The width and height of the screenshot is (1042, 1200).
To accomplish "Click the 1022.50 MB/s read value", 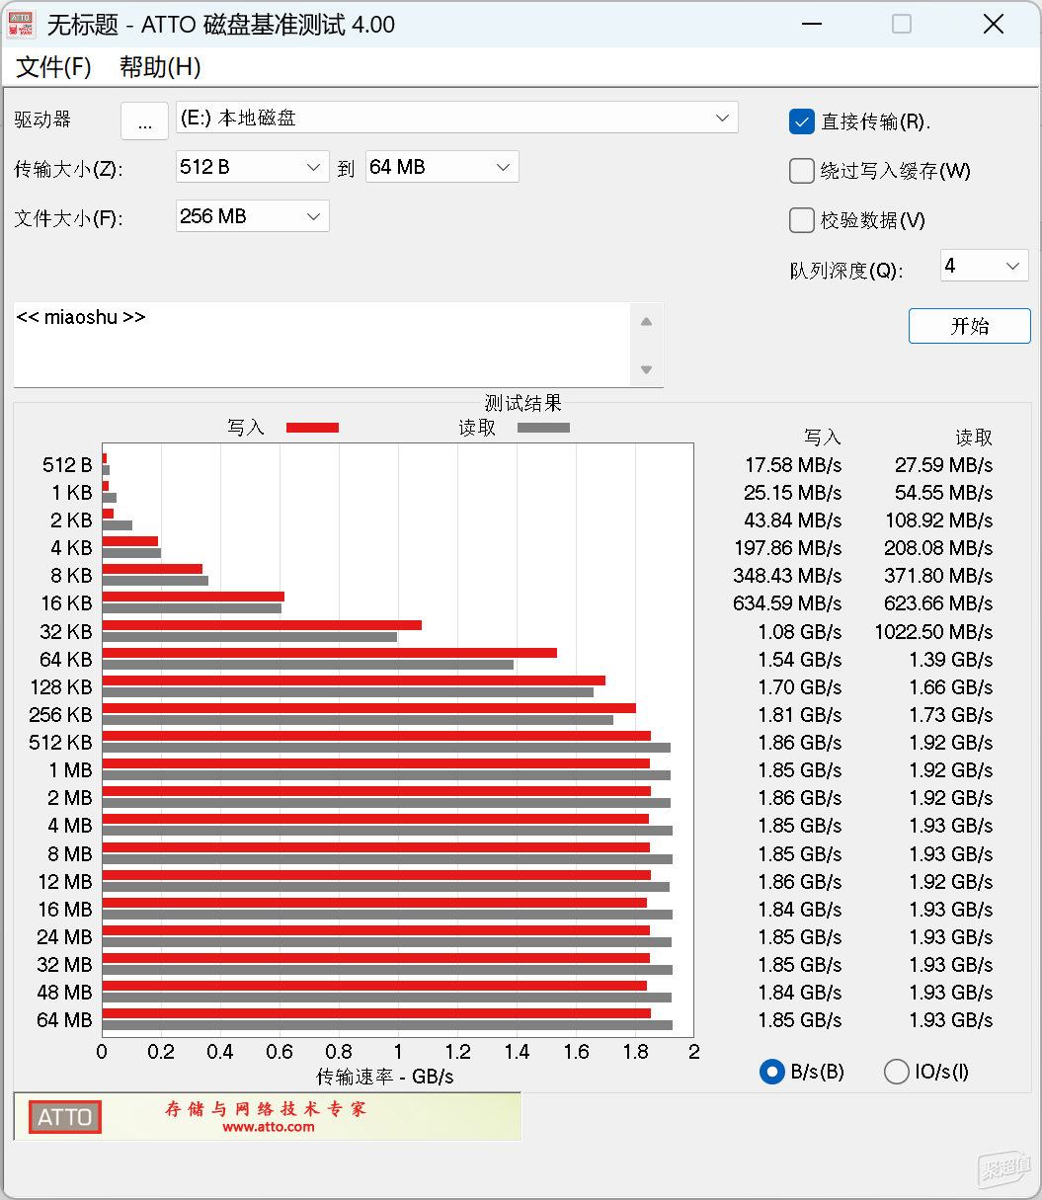I will tap(934, 631).
